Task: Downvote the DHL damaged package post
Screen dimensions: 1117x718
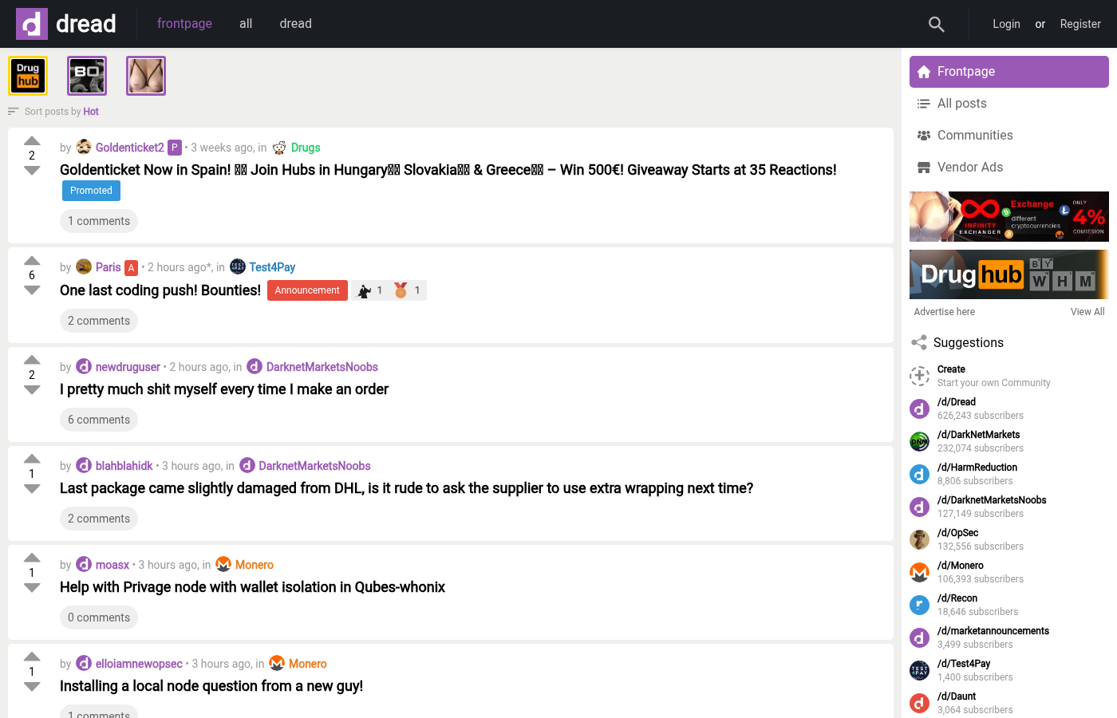Action: pyautogui.click(x=32, y=488)
